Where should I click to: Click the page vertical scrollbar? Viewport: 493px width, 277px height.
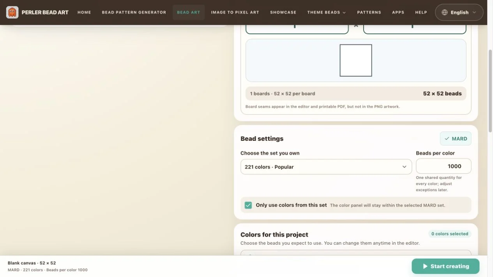(490, 91)
